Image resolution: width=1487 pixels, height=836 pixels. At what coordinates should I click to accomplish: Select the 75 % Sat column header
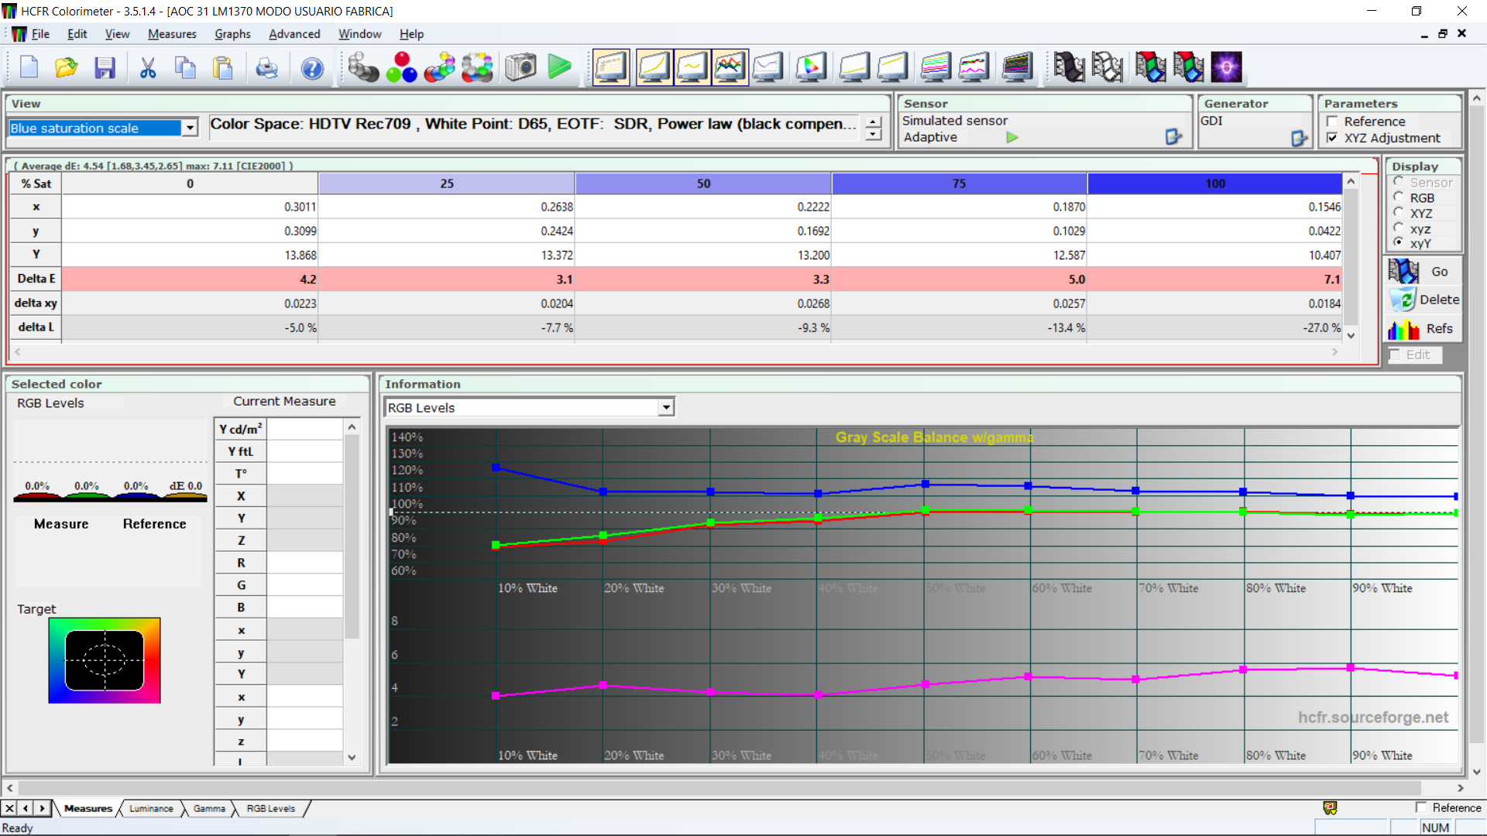[959, 183]
